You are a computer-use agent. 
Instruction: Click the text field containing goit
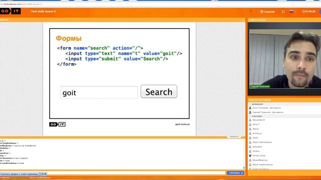[x=99, y=92]
